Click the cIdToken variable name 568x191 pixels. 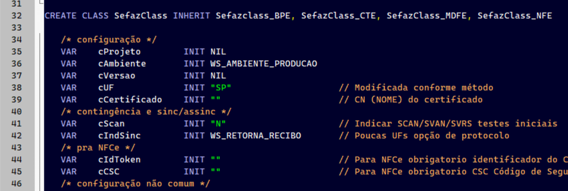119,159
